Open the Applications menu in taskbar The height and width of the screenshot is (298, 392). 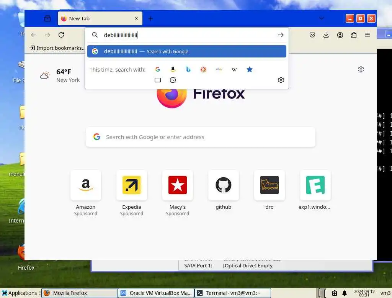click(x=19, y=293)
